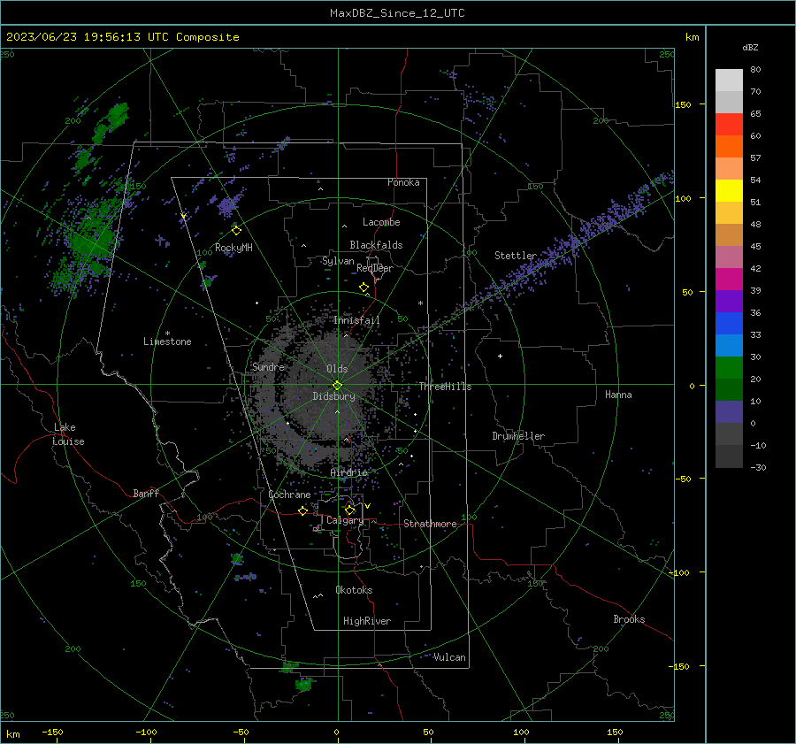This screenshot has height=744, width=796.
Task: Select the yellow diamond marker just above the Calgary label
Action: [349, 510]
